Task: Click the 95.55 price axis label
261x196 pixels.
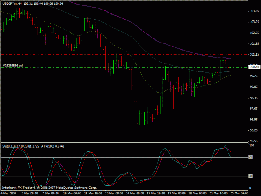Action: coord(254,141)
